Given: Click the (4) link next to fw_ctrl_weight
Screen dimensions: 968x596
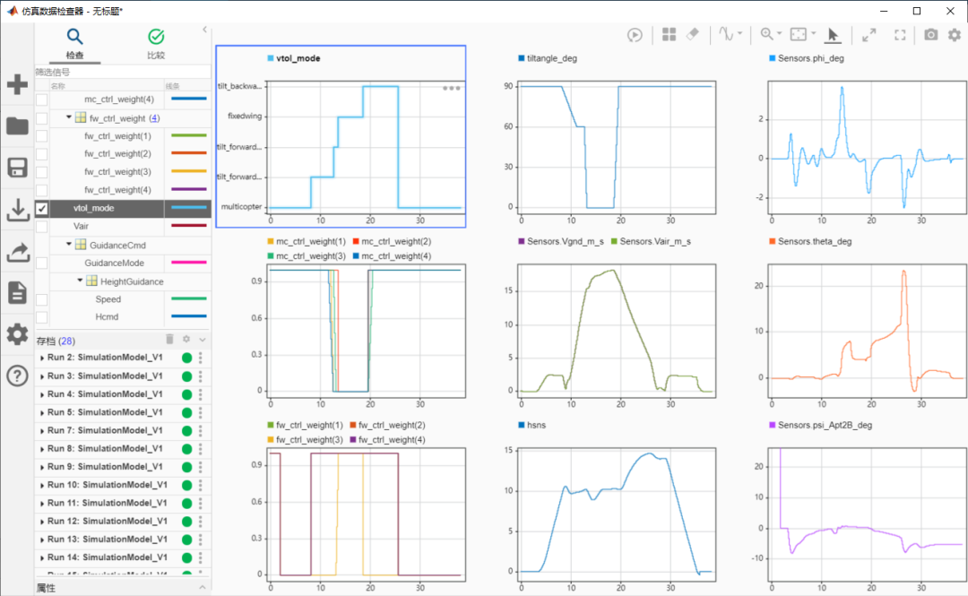Looking at the screenshot, I should click(154, 118).
